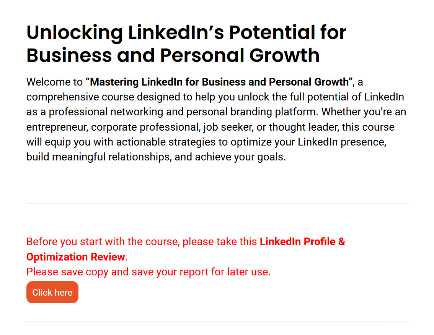Click the word "Welcome" in the intro paragraph

point(48,82)
